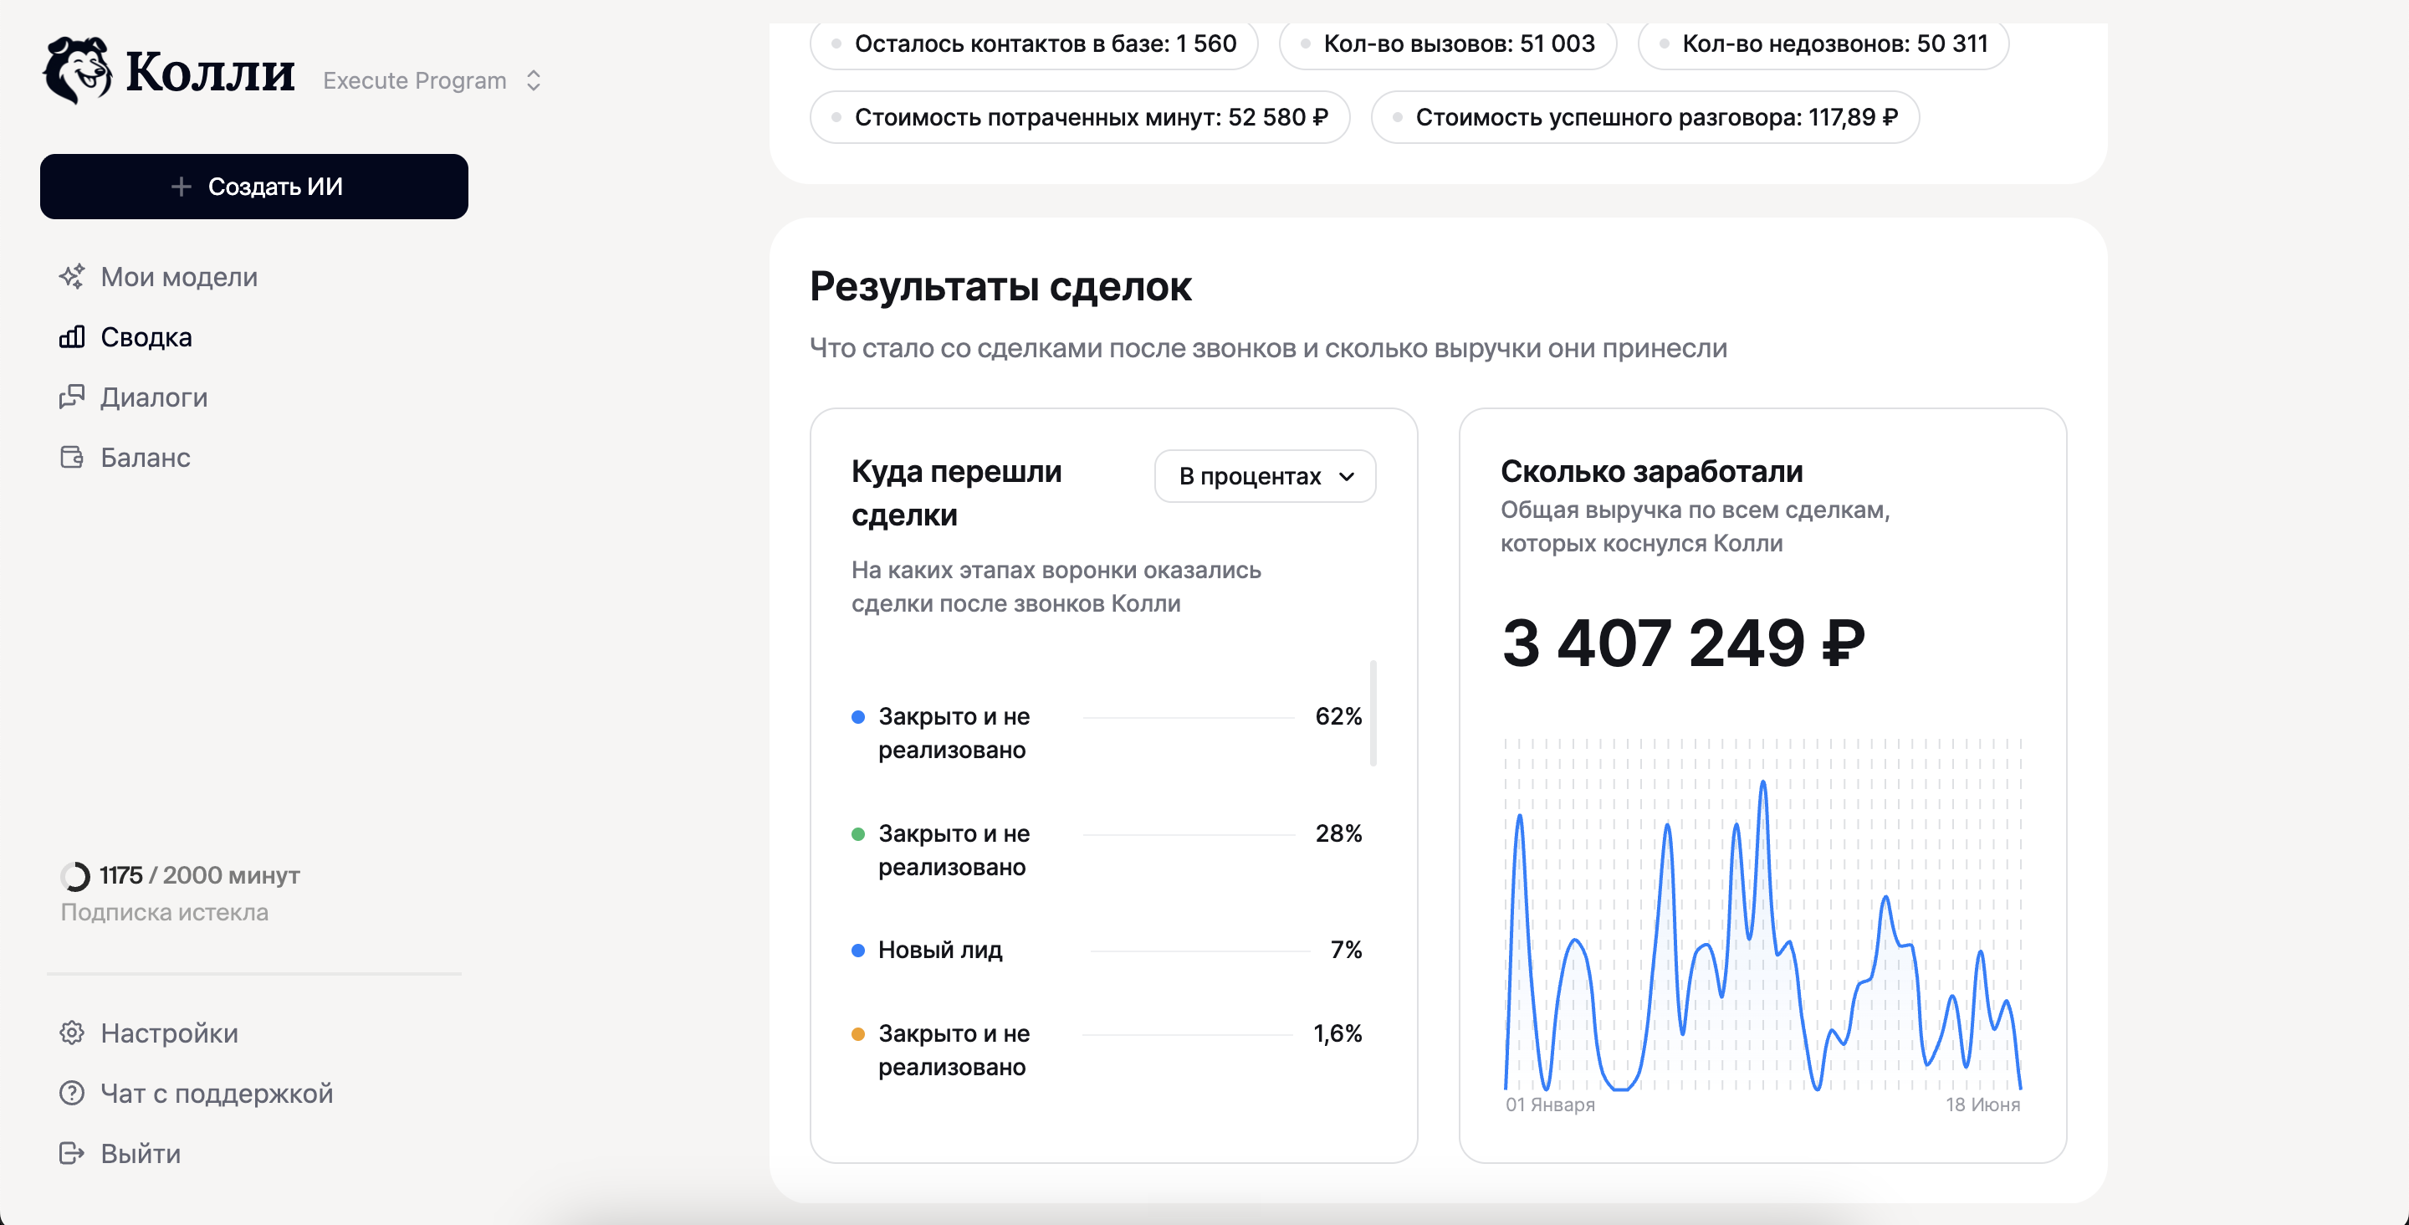Click the blue dot beside Новый лид
The image size is (2409, 1225).
tap(857, 951)
